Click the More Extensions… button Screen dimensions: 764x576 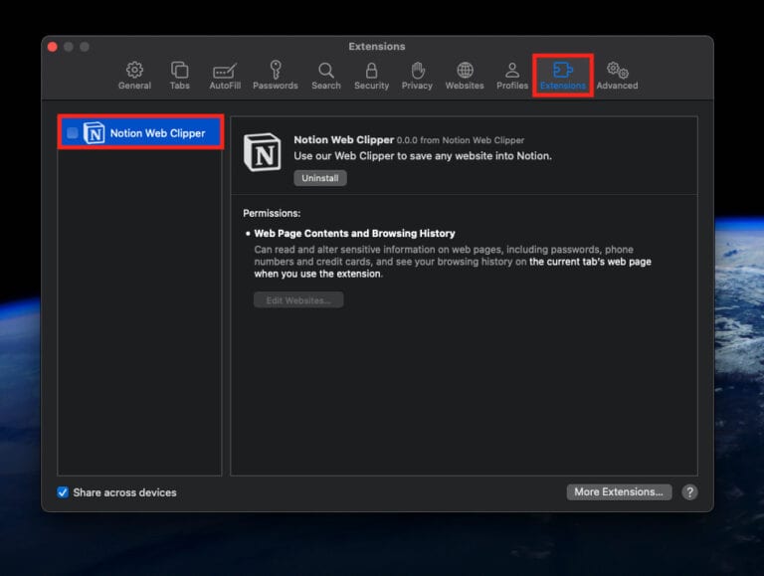point(618,492)
